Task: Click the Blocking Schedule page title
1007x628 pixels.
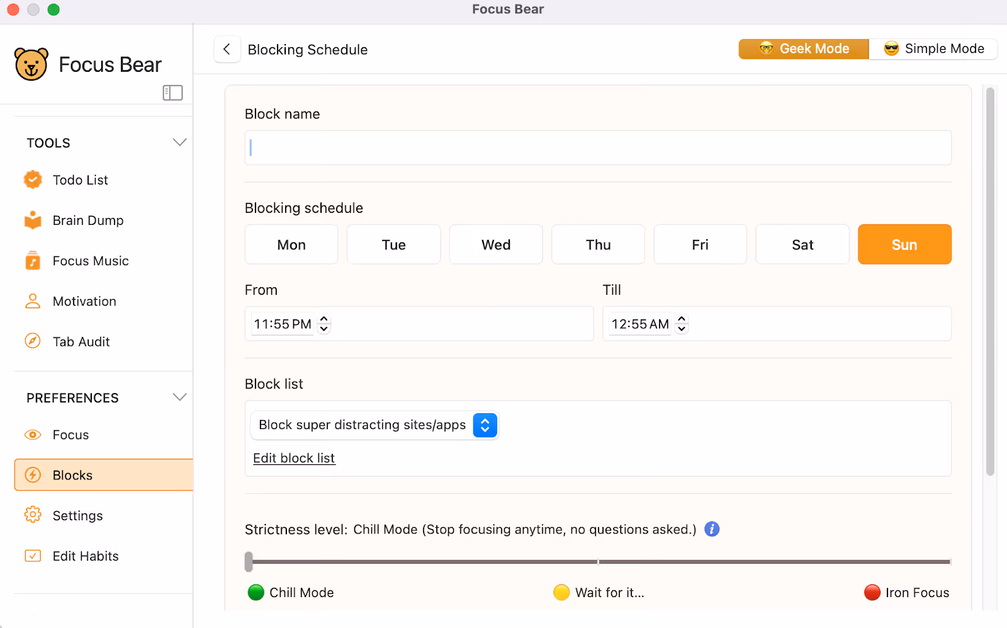Action: 308,49
